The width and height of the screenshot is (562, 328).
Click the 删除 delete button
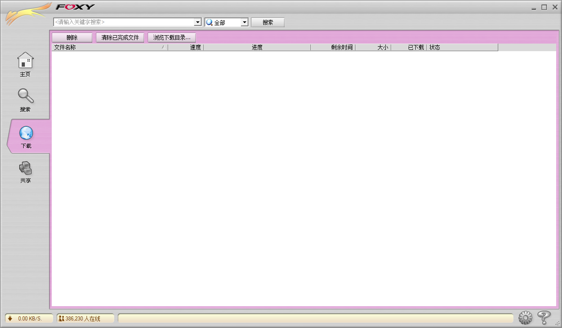click(x=72, y=38)
